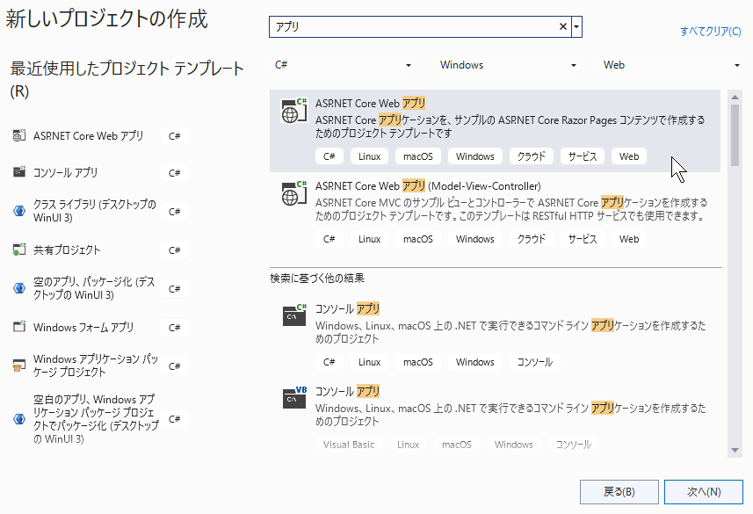Click C# badge beside 共有プロジェクト
This screenshot has height=514, width=753.
tap(174, 250)
